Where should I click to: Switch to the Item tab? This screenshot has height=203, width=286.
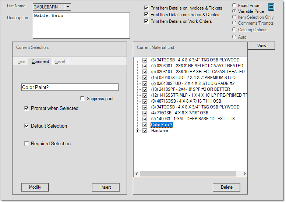point(21,61)
